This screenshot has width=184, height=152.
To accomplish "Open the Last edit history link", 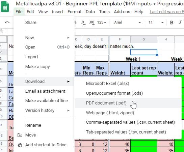I will tap(167, 12).
